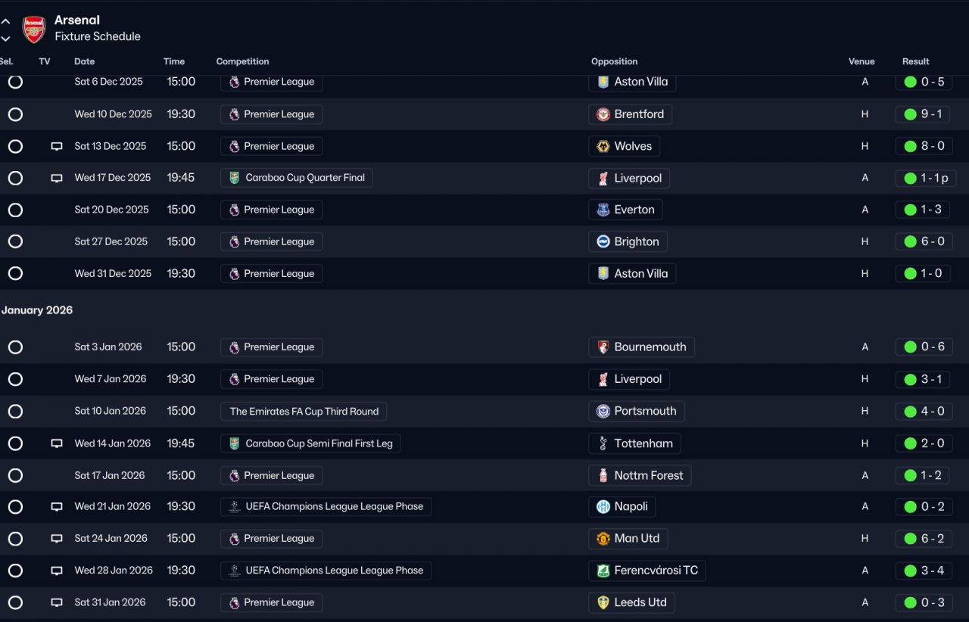This screenshot has width=969, height=622.
Task: Click the TV icon on the Man Utd row
Action: click(57, 539)
